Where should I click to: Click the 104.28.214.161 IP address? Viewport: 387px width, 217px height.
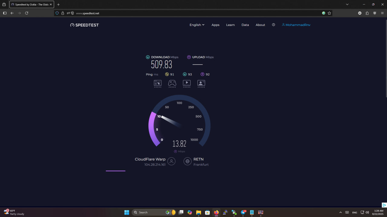click(x=155, y=165)
